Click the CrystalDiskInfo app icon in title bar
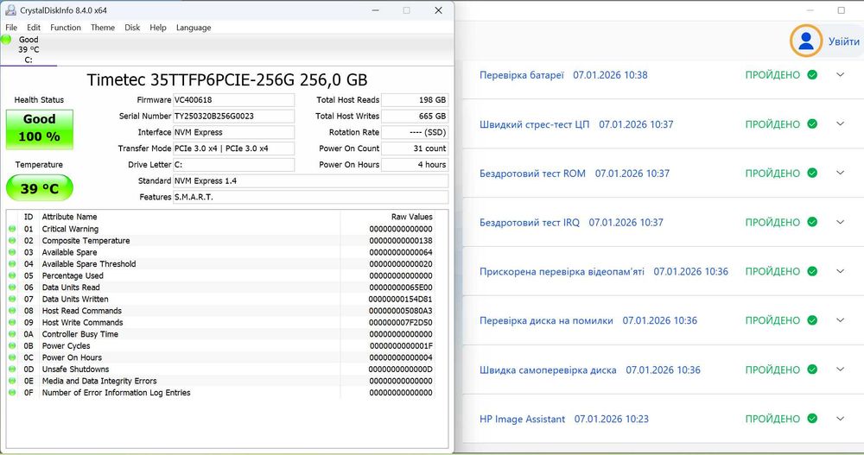Viewport: 864px width, 455px height. point(10,9)
